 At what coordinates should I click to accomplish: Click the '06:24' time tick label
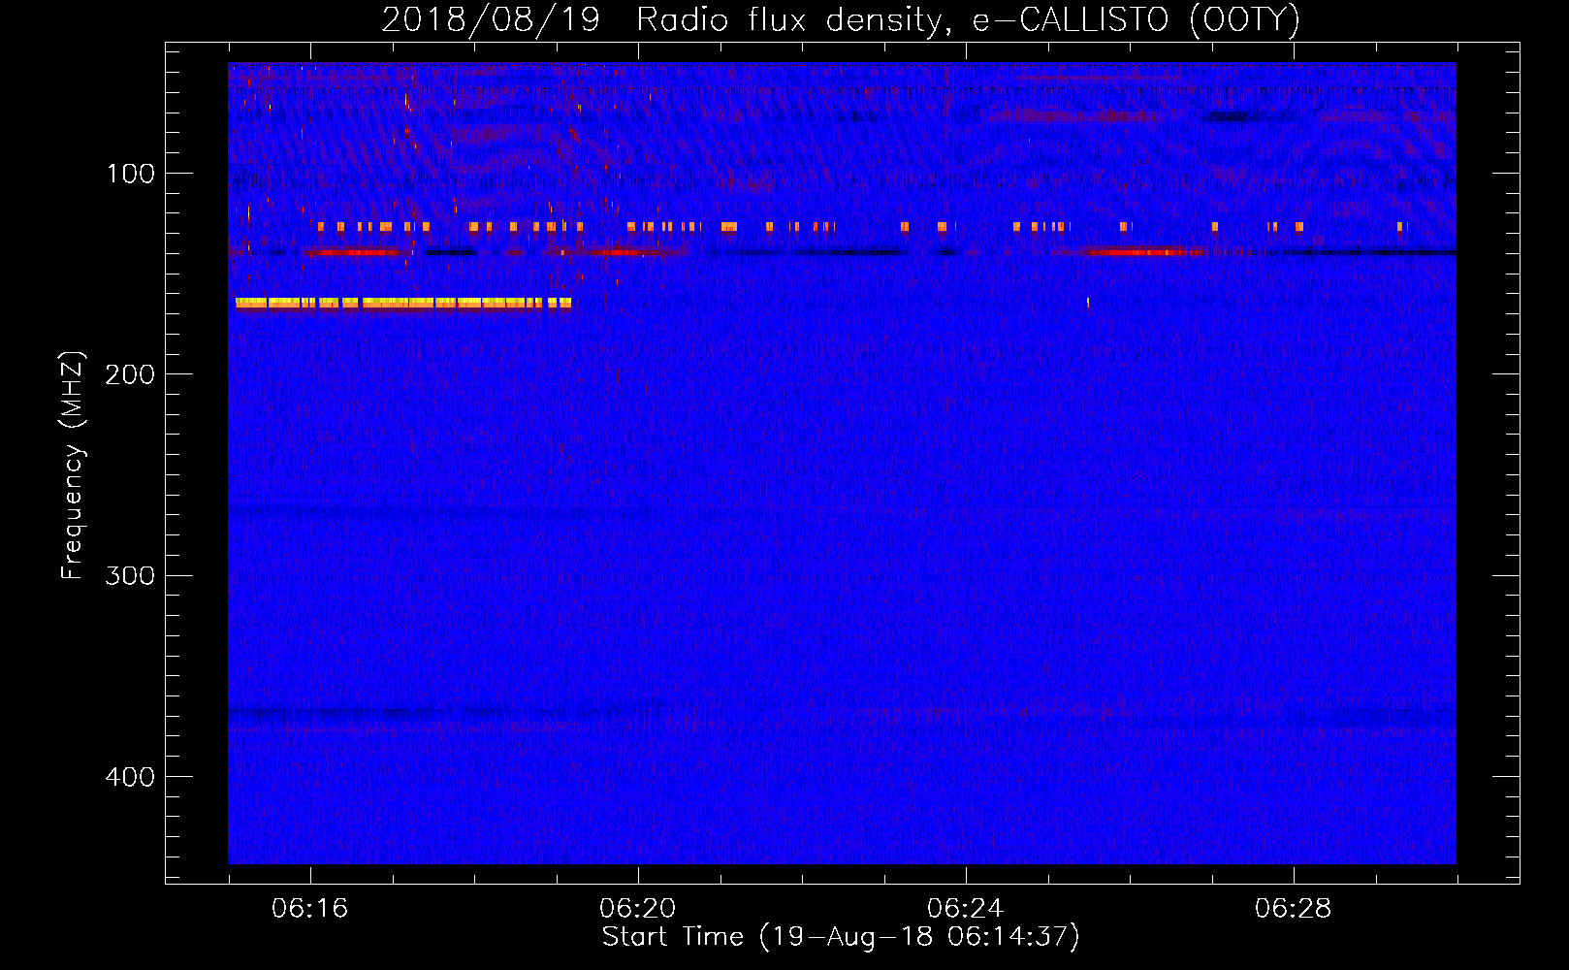coord(965,909)
